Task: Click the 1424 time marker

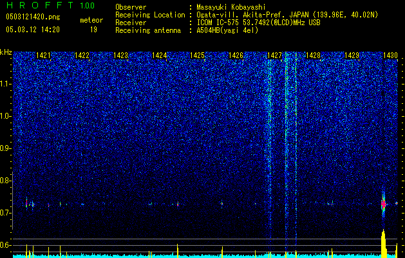Action: pyautogui.click(x=160, y=55)
